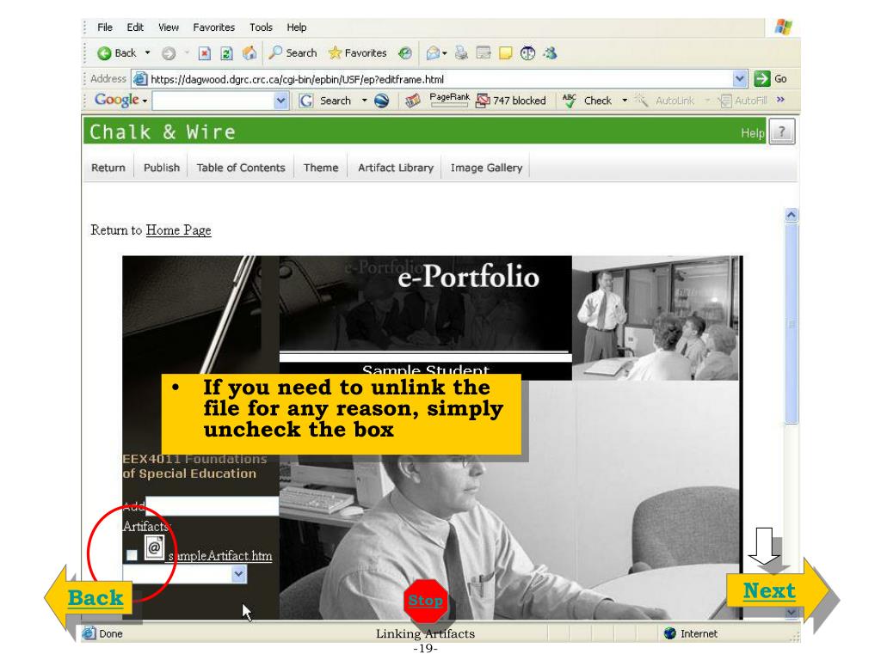Click the scrollbar up arrow
Viewport: 881px width, 660px height.
pos(792,215)
